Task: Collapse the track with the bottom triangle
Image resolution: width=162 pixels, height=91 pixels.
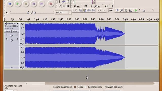Action: tap(12, 67)
